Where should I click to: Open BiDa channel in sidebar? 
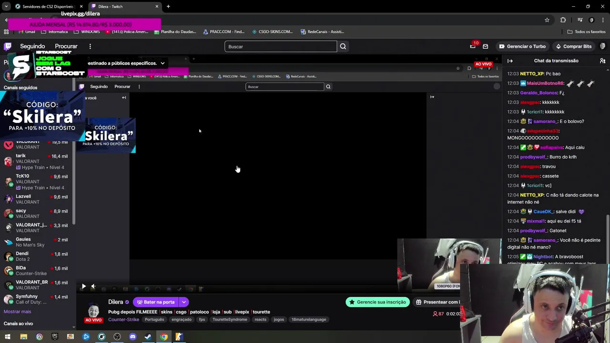pos(38,271)
